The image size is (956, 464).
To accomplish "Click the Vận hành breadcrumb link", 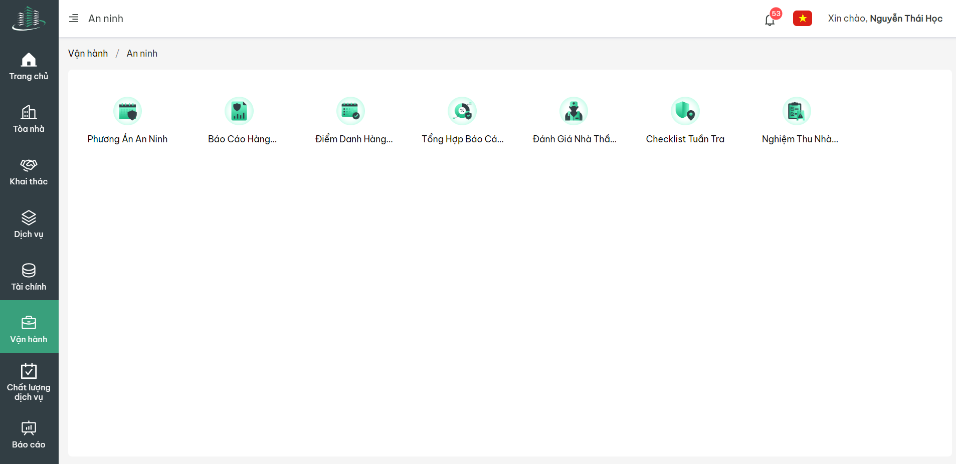I will [88, 54].
